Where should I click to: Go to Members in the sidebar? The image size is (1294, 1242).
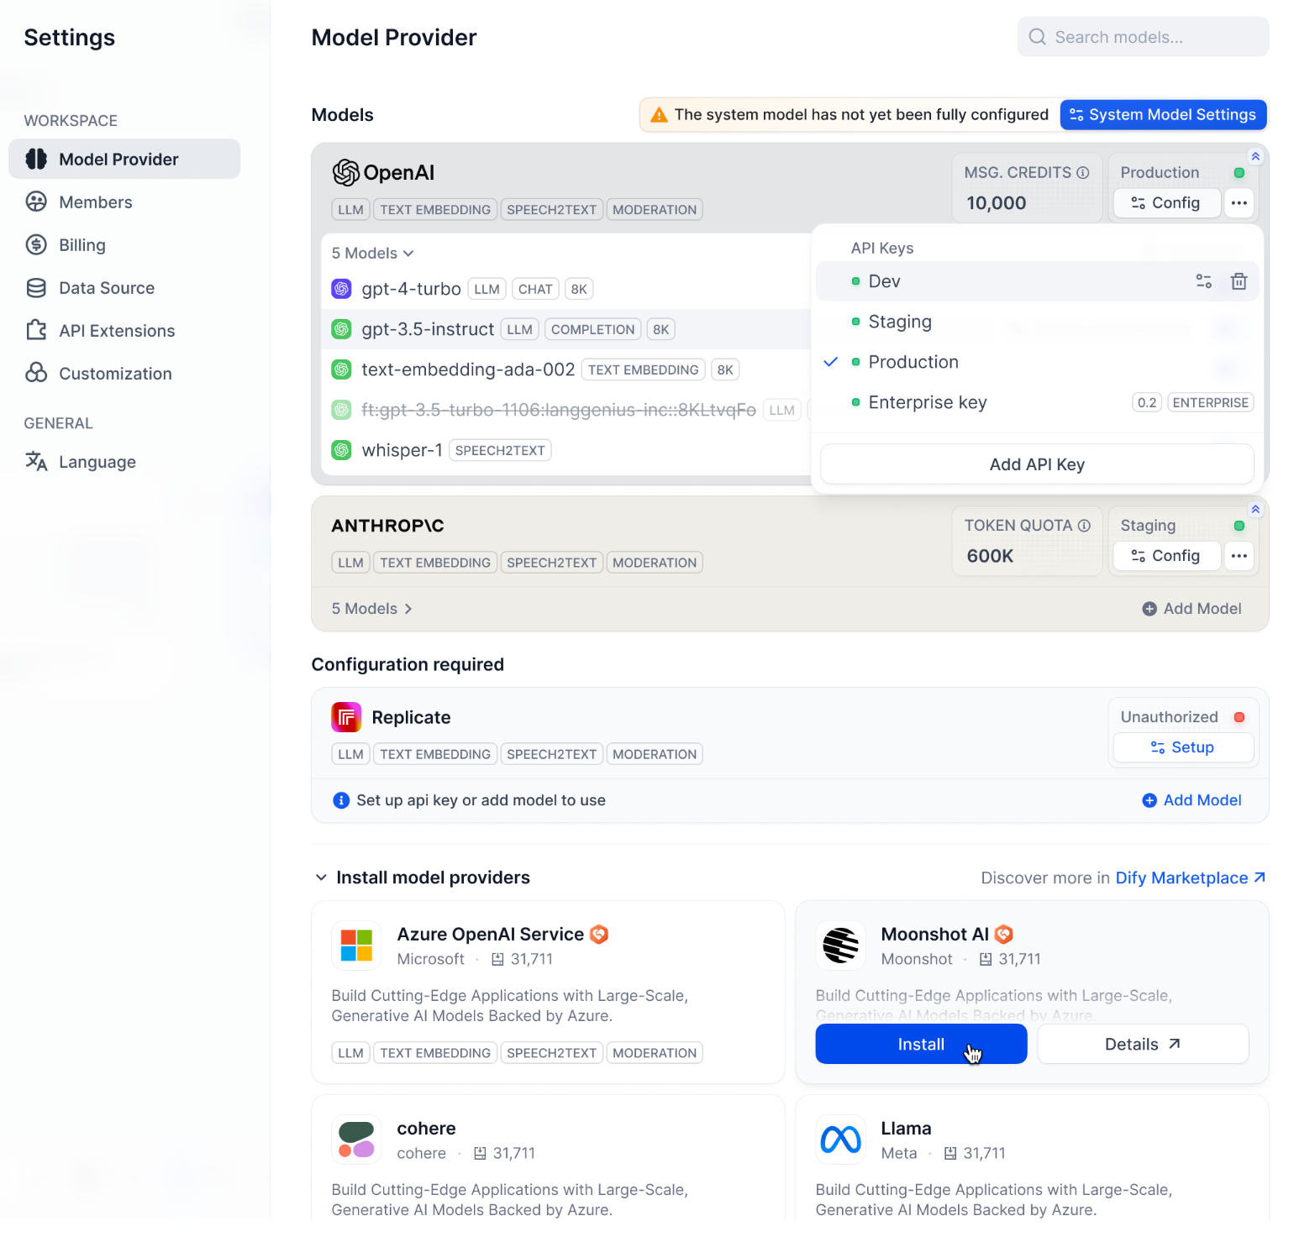tap(95, 202)
